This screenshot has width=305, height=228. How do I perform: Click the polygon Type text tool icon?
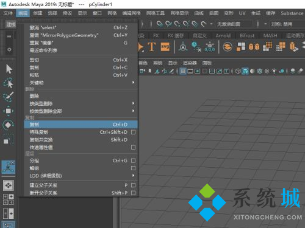click(x=151, y=47)
